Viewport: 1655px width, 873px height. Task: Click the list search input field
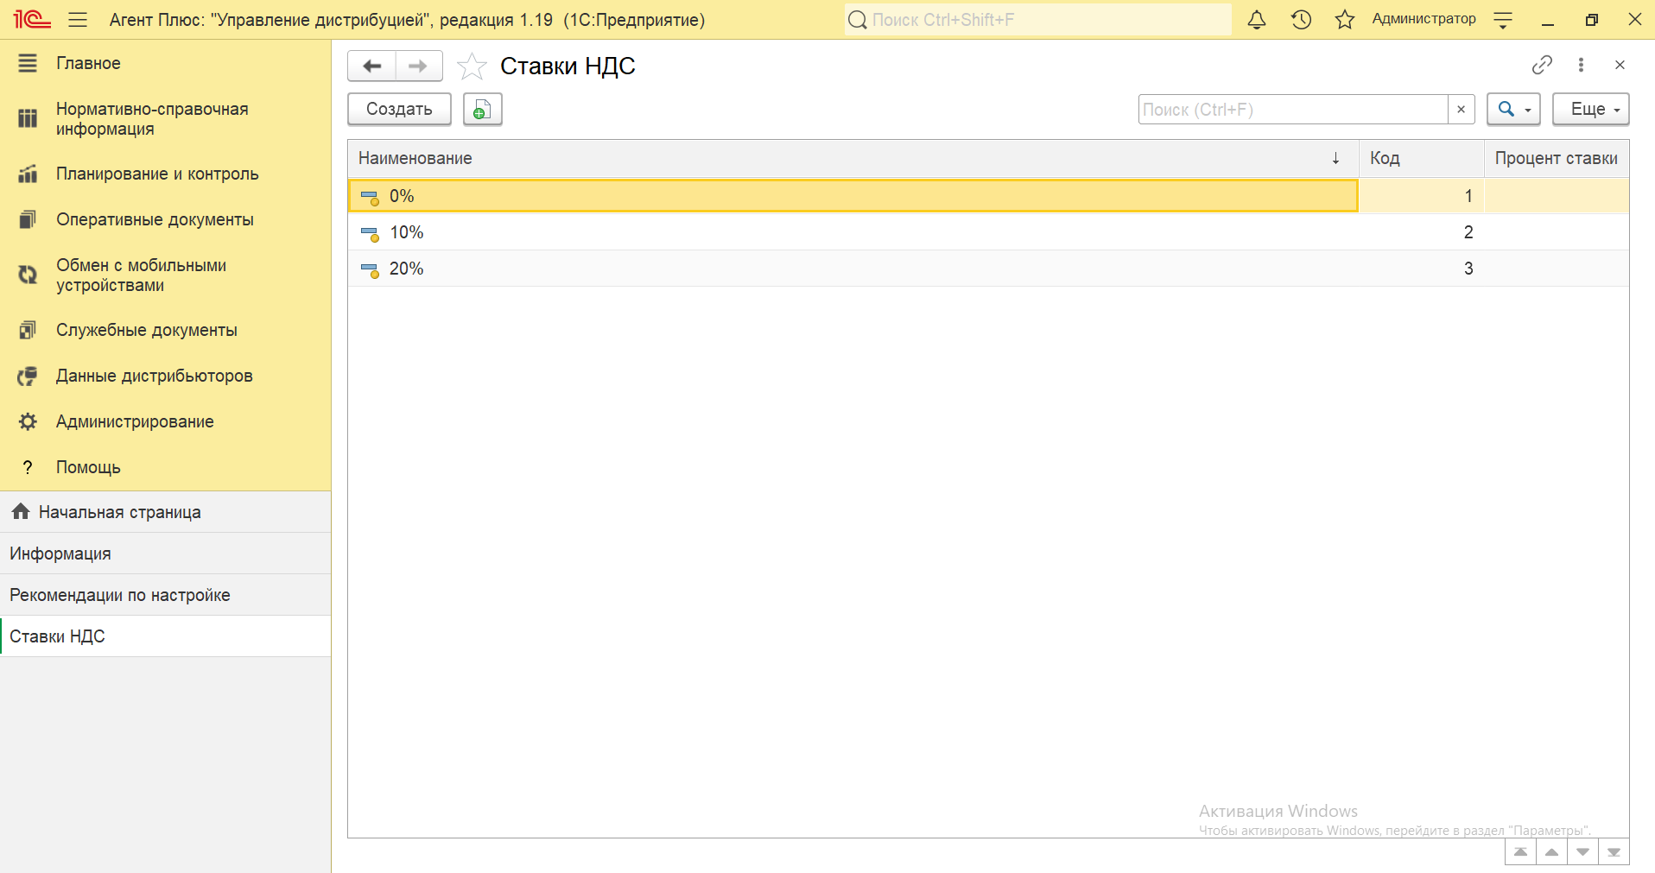pyautogui.click(x=1292, y=110)
